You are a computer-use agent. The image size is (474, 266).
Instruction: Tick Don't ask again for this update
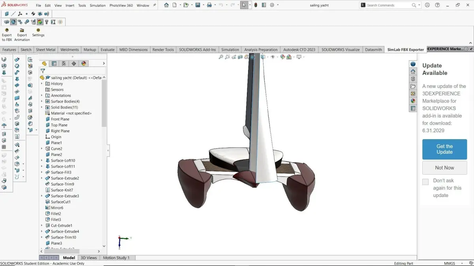pyautogui.click(x=425, y=182)
